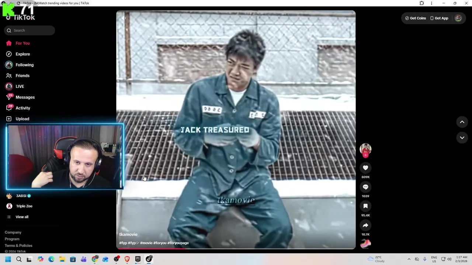Click the #movie hashtag
The height and width of the screenshot is (265, 472).
[x=146, y=243]
